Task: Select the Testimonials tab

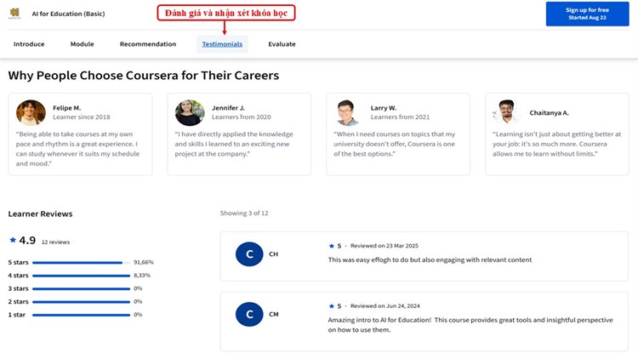Action: coord(222,44)
